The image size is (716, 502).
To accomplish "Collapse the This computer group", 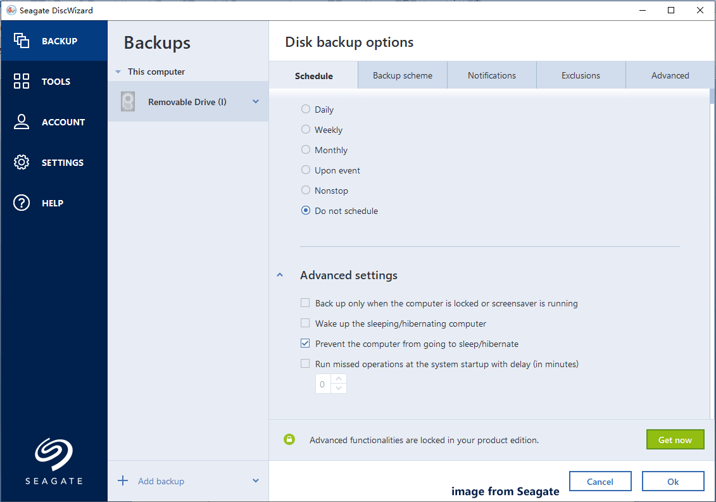I will pyautogui.click(x=118, y=72).
